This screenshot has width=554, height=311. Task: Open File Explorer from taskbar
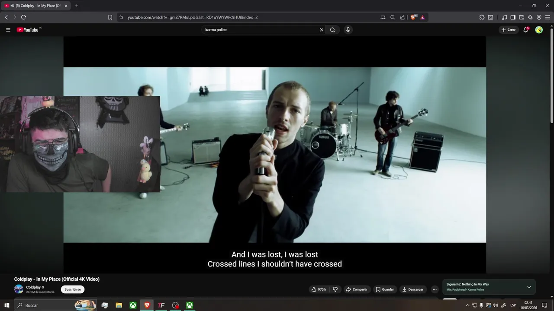[119, 305]
